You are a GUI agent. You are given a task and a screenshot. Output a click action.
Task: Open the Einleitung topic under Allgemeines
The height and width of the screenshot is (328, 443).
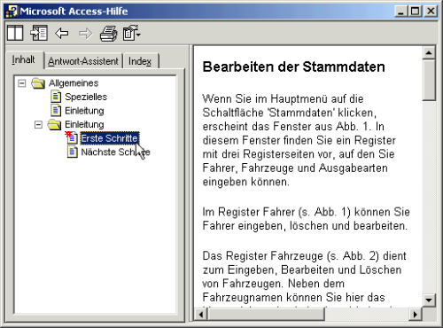(x=84, y=111)
